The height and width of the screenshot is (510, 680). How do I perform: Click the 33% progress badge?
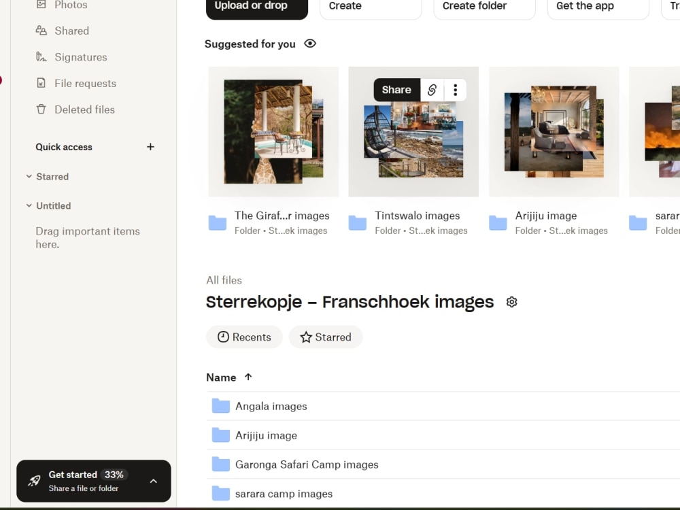(114, 475)
